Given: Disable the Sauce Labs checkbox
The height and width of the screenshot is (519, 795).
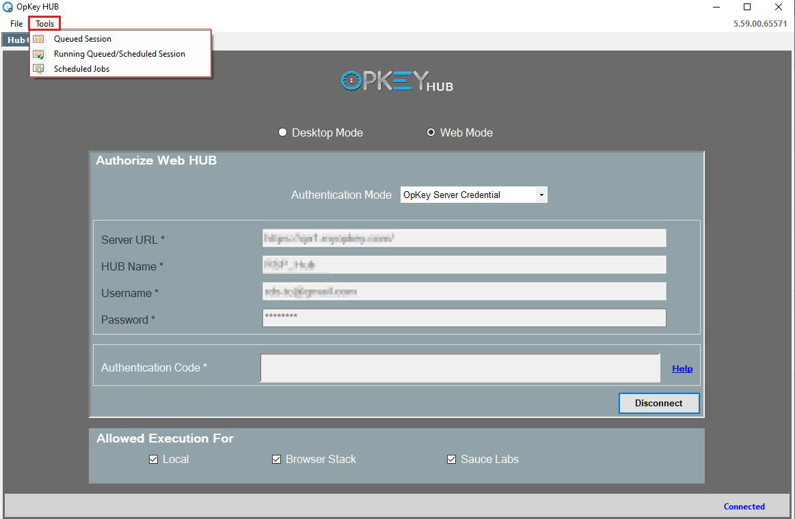Looking at the screenshot, I should point(451,460).
